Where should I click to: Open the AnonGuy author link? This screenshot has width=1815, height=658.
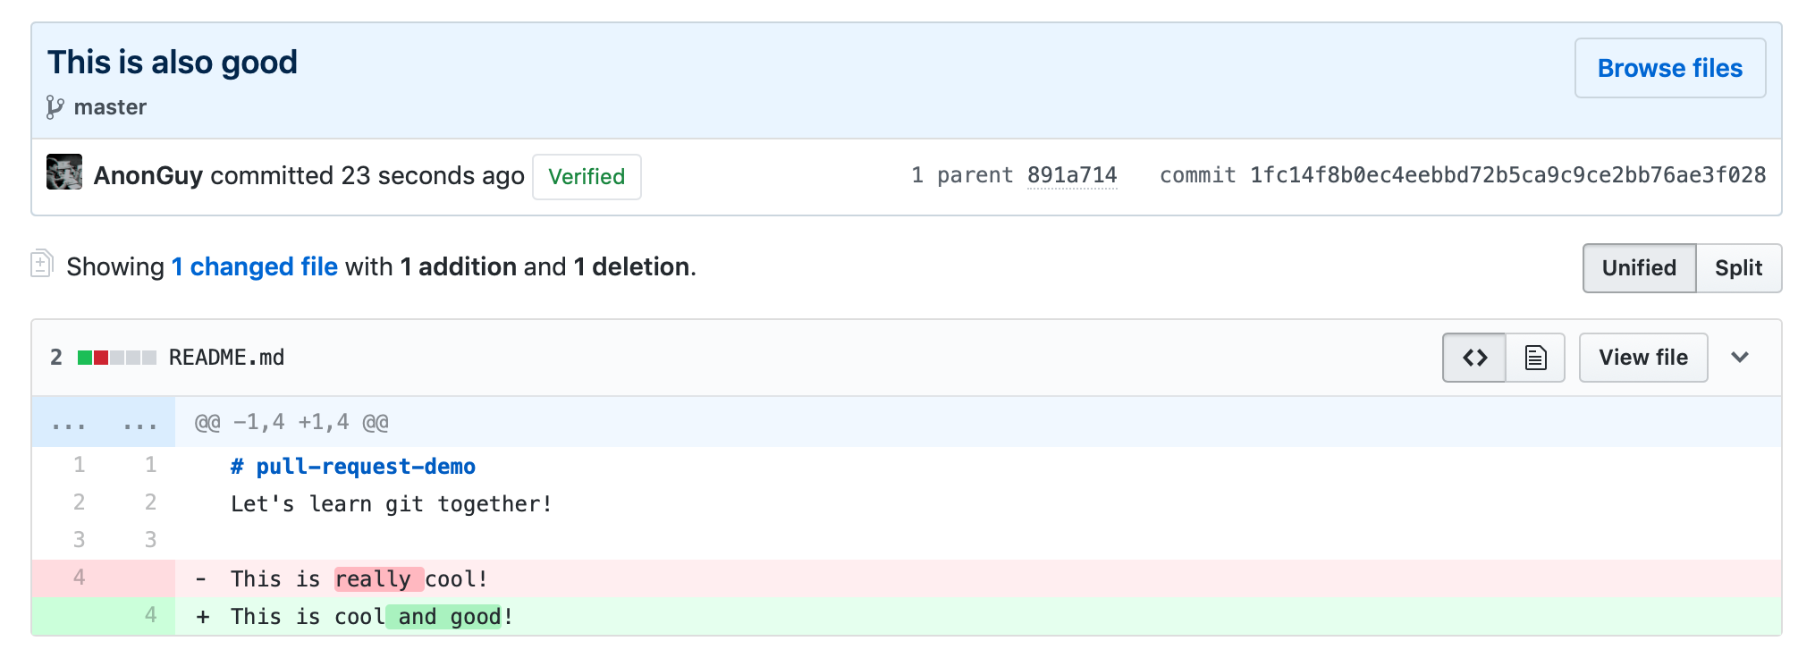[148, 175]
